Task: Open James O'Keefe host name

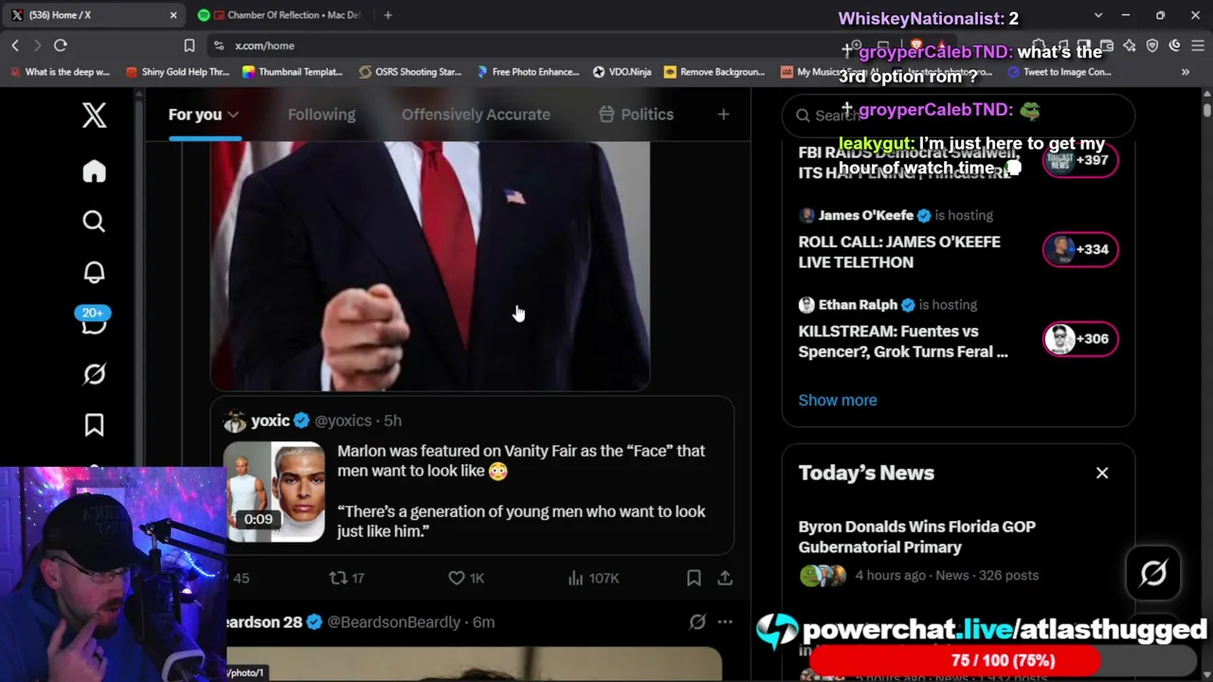Action: (865, 215)
